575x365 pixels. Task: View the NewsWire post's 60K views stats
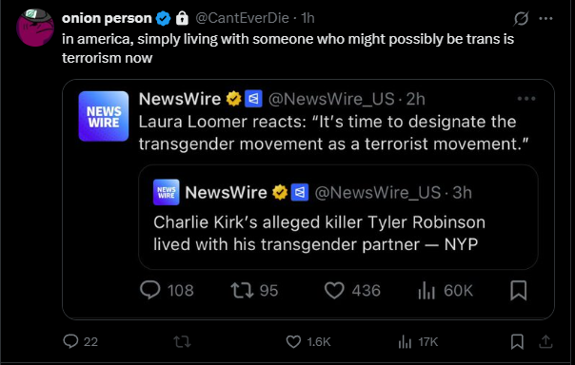pos(446,291)
